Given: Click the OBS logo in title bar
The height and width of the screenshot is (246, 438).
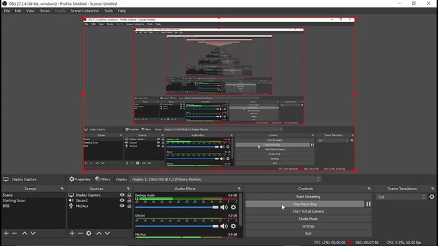Looking at the screenshot, I should tap(4, 3).
